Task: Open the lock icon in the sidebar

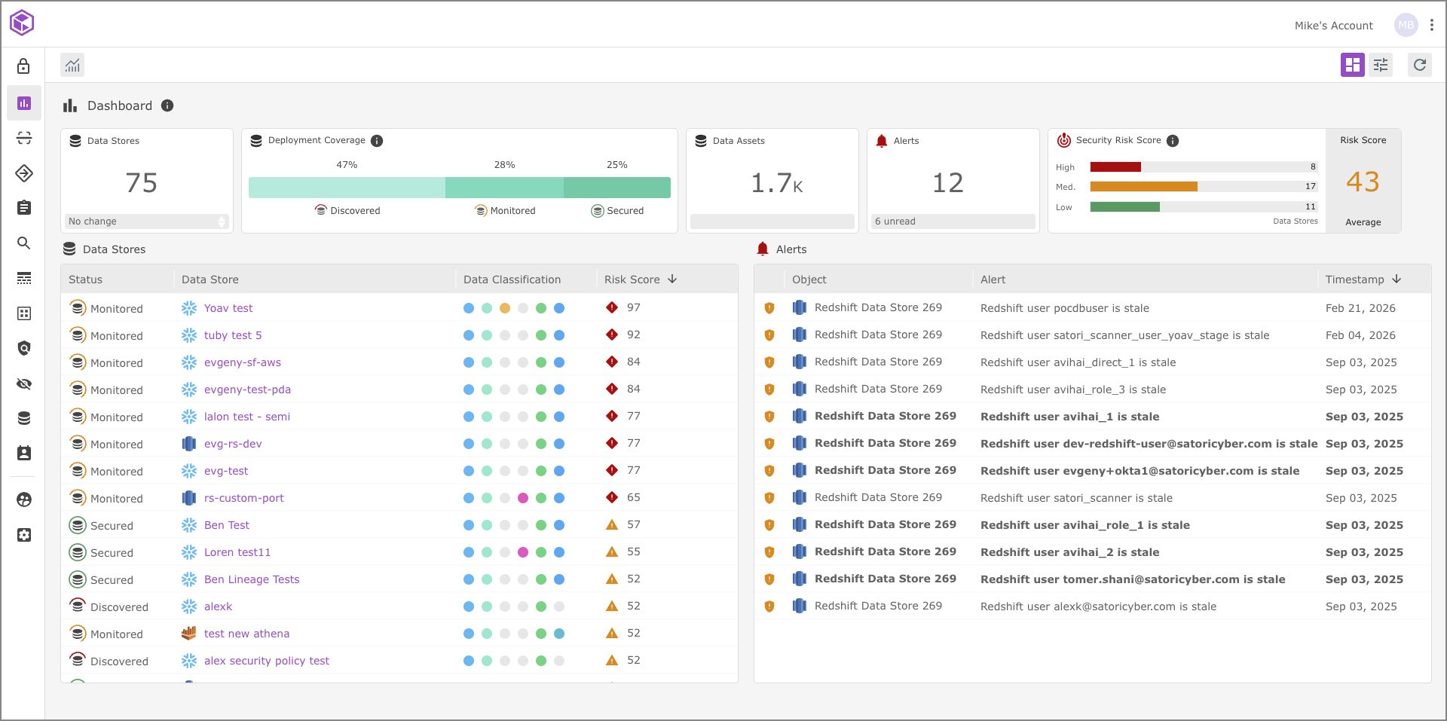Action: 24,66
